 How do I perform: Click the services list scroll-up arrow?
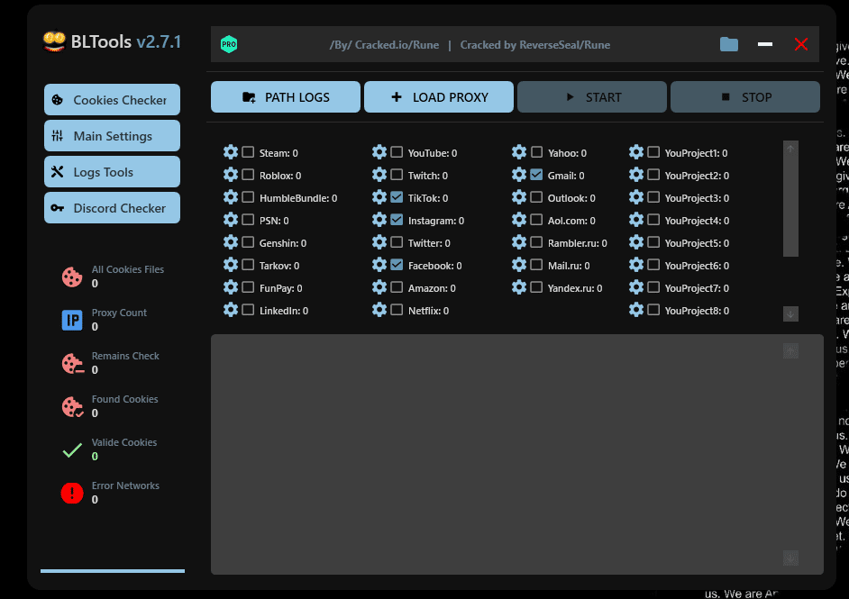[x=790, y=149]
